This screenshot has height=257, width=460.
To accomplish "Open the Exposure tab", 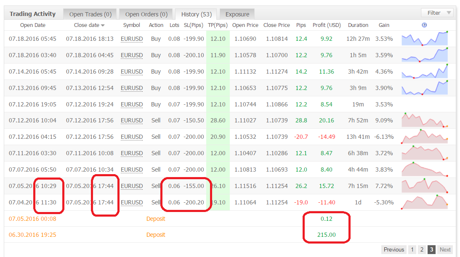I will click(237, 14).
